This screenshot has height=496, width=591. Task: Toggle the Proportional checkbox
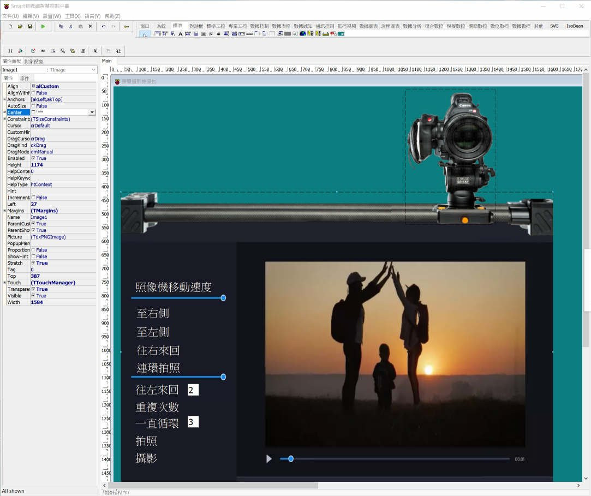tap(33, 250)
